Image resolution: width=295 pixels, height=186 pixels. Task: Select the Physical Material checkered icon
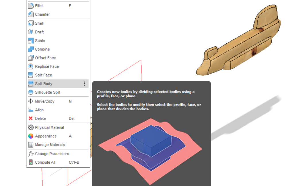point(31,127)
